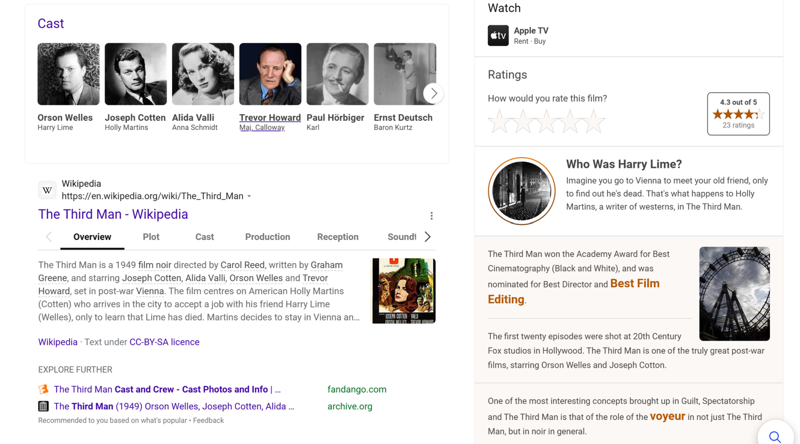Click the Trevor Howard name link
The width and height of the screenshot is (800, 444).
pyautogui.click(x=270, y=117)
